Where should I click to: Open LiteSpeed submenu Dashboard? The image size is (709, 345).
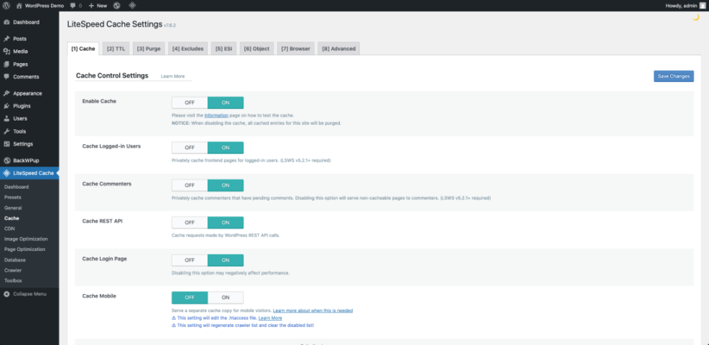(x=17, y=187)
